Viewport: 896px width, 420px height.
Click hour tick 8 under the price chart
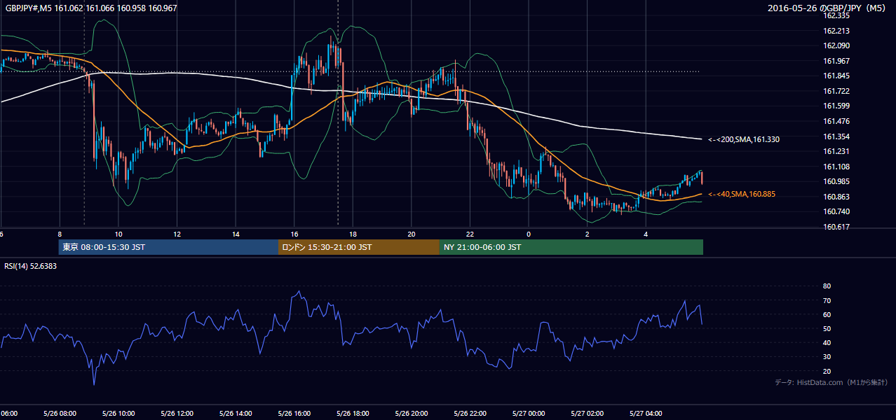[x=60, y=234]
